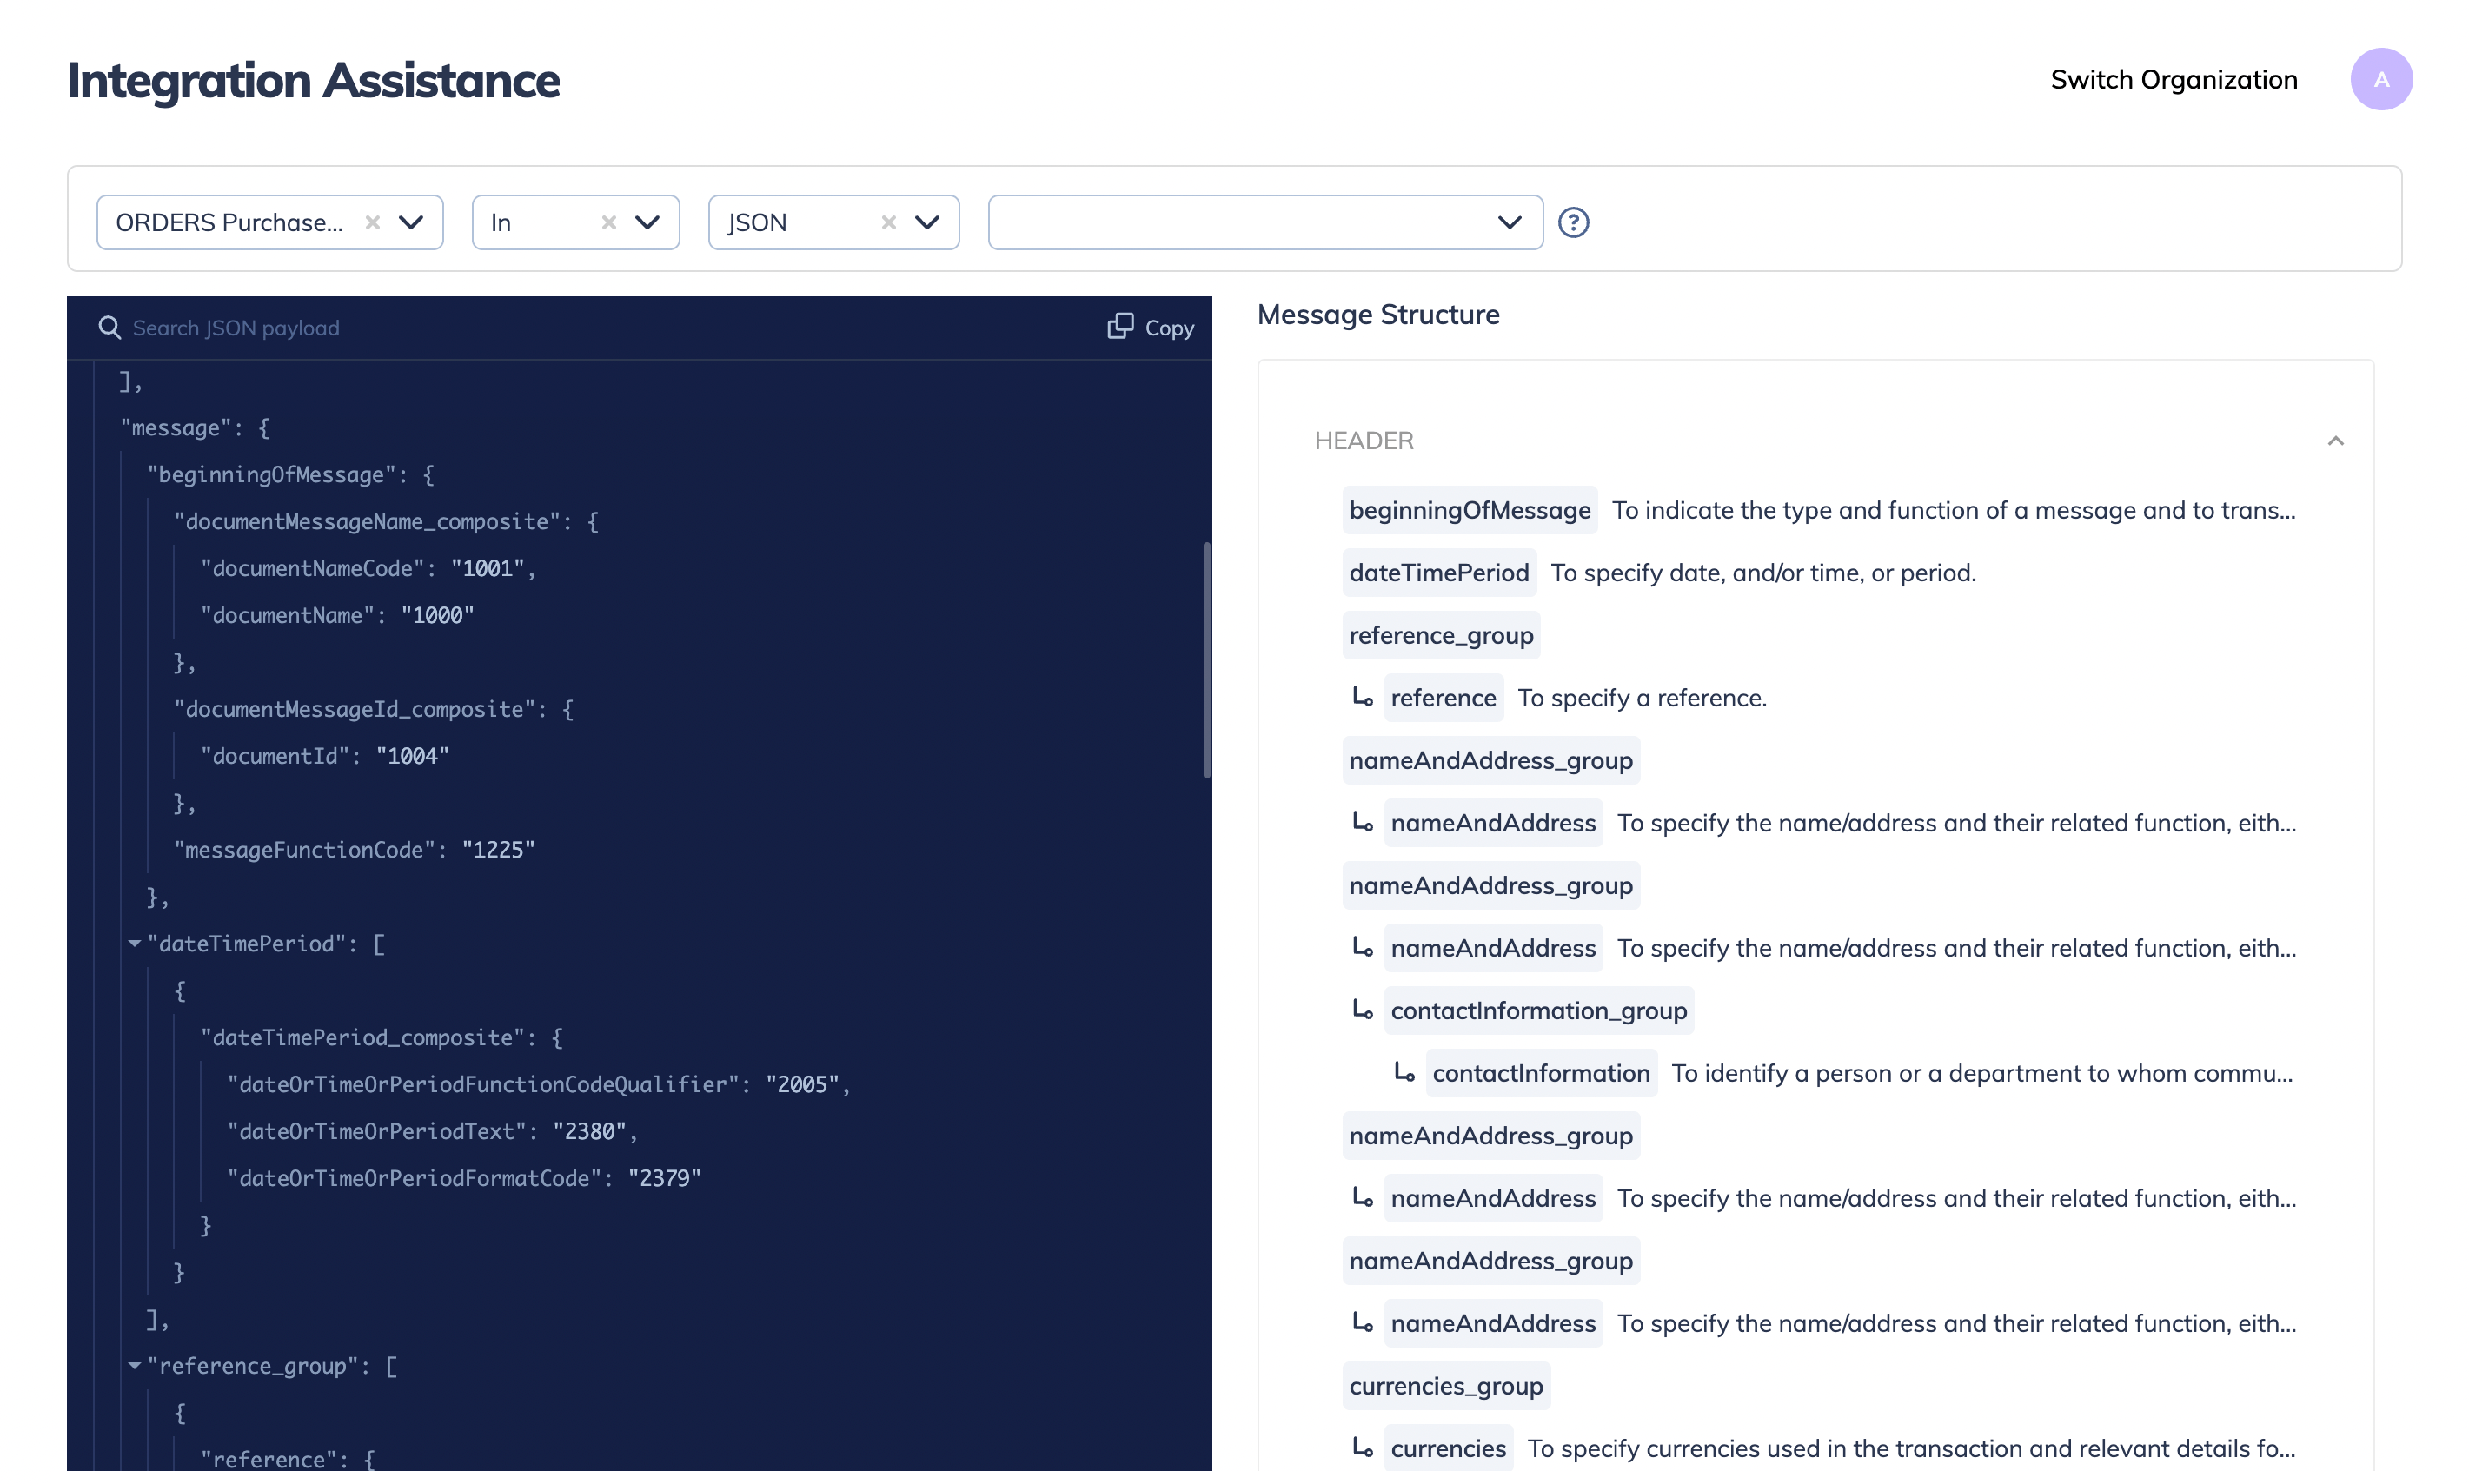
Task: Open the user avatar A
Action: pyautogui.click(x=2380, y=79)
